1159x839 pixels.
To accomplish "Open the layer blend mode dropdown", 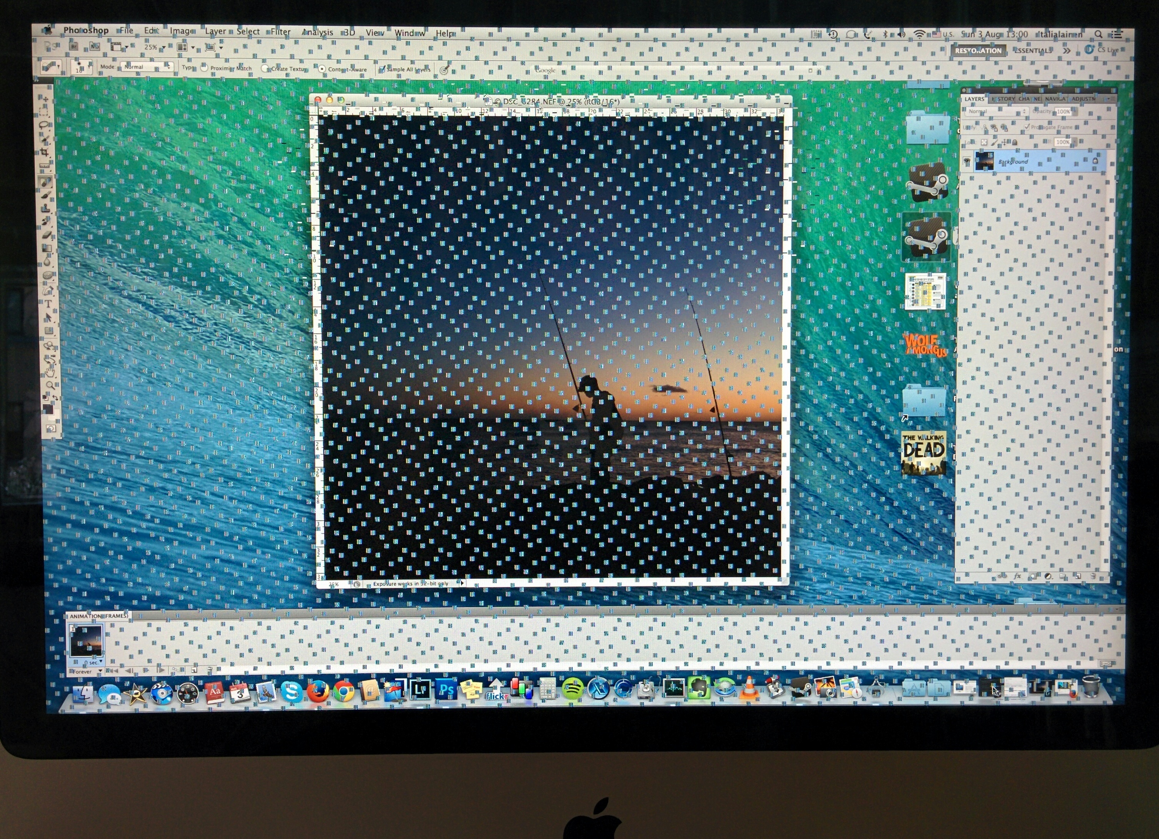I will 996,112.
